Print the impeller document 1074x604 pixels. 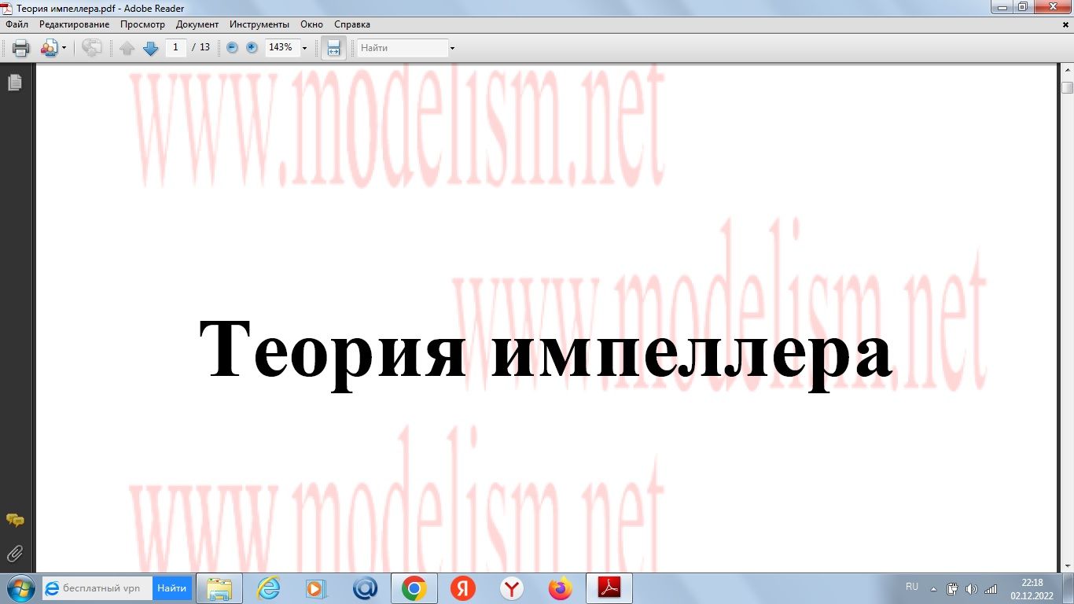tap(20, 47)
